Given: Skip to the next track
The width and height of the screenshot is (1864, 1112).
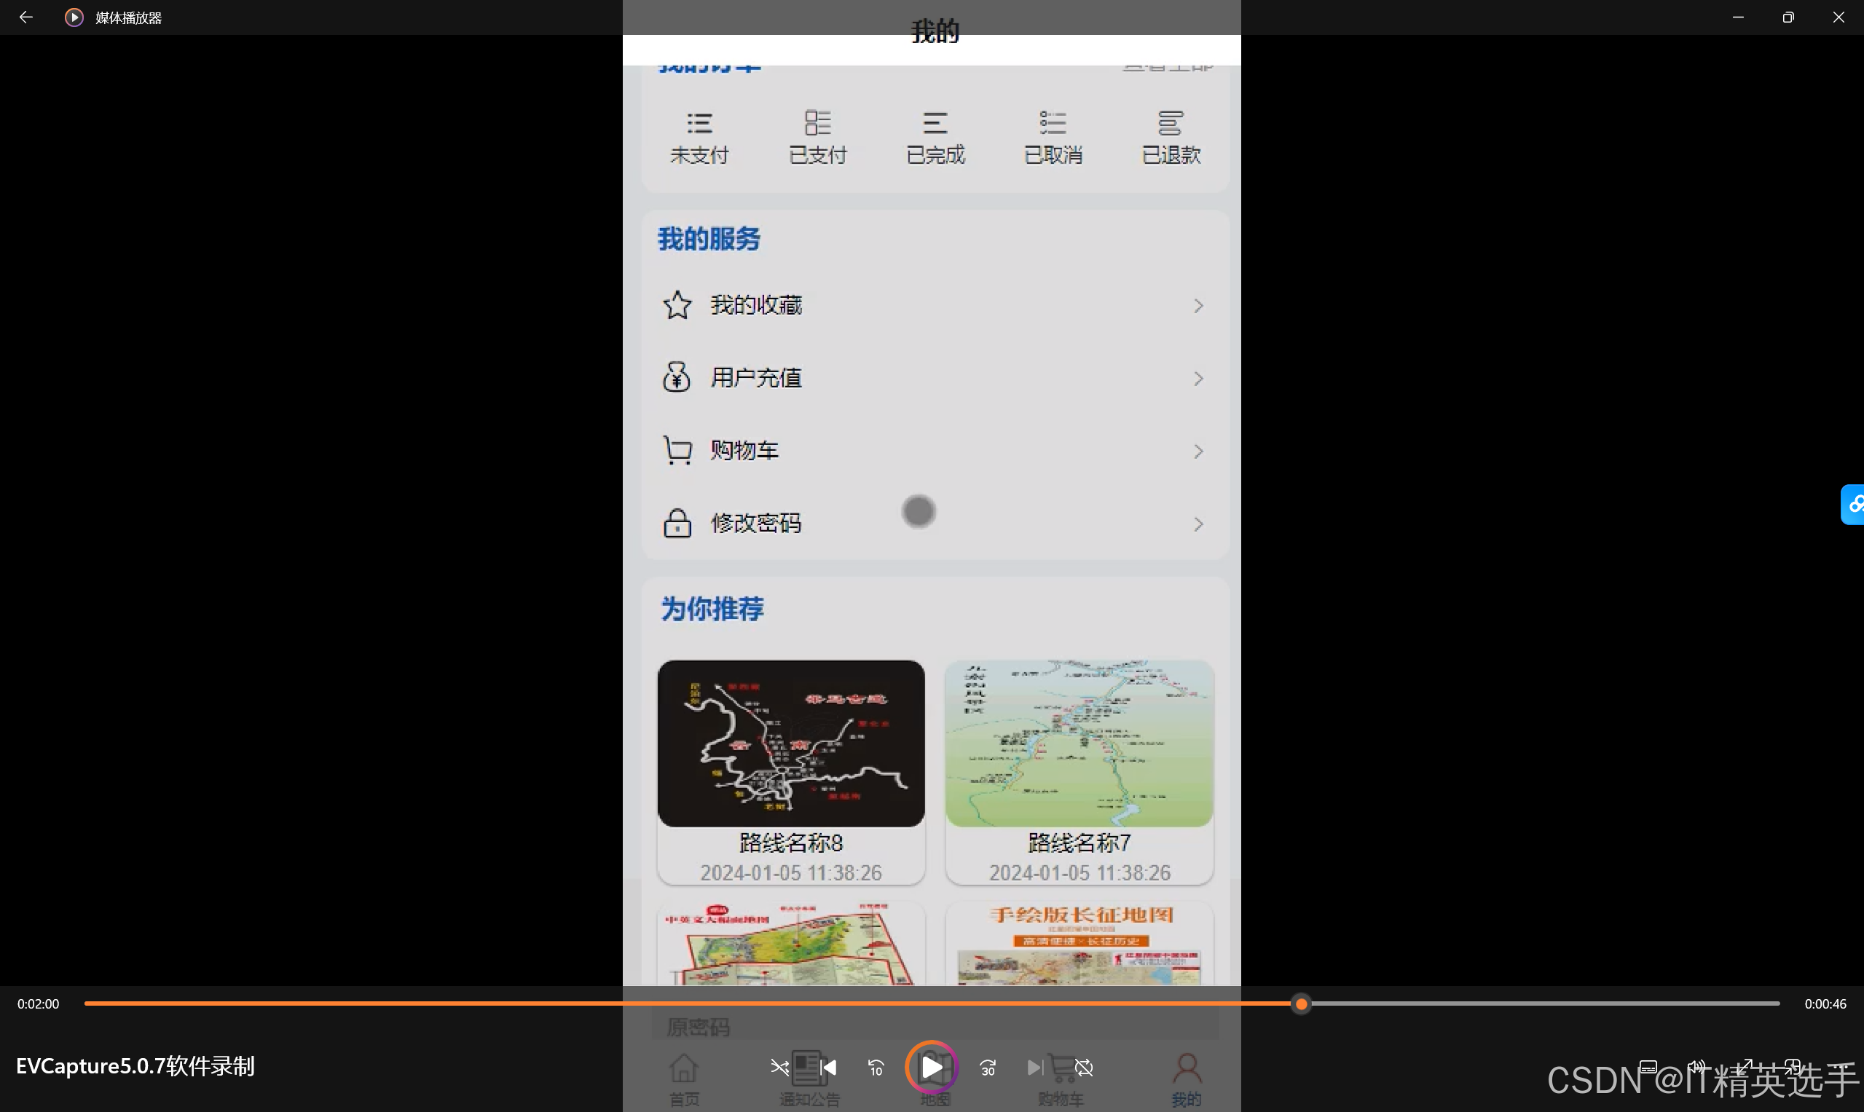Looking at the screenshot, I should [x=1035, y=1067].
